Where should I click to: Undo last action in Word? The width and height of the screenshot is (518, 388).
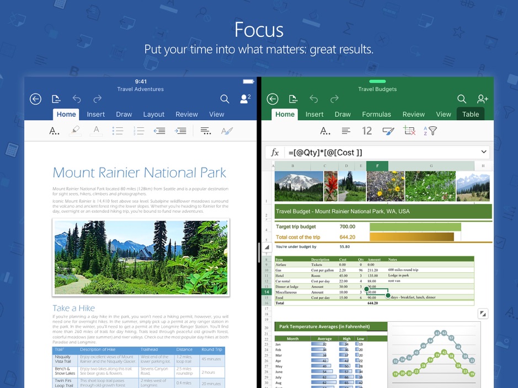pyautogui.click(x=77, y=99)
